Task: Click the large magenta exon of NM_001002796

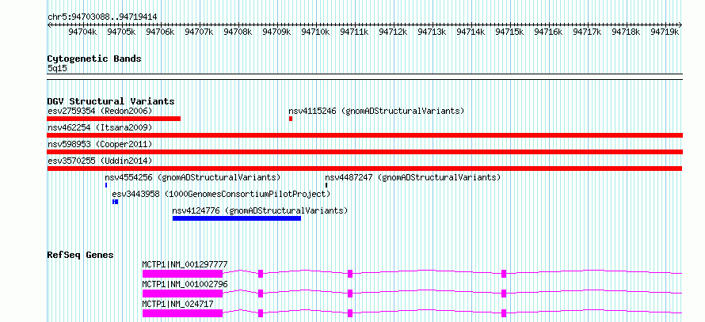Action: (x=182, y=294)
